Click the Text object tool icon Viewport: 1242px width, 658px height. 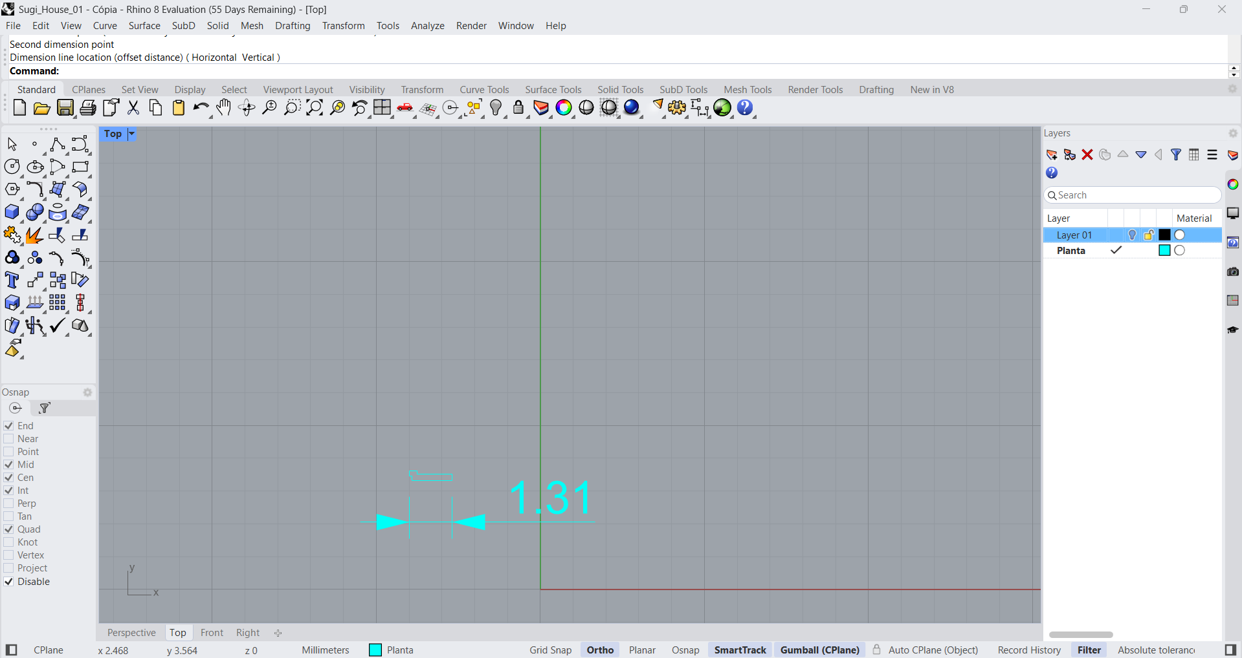[12, 281]
